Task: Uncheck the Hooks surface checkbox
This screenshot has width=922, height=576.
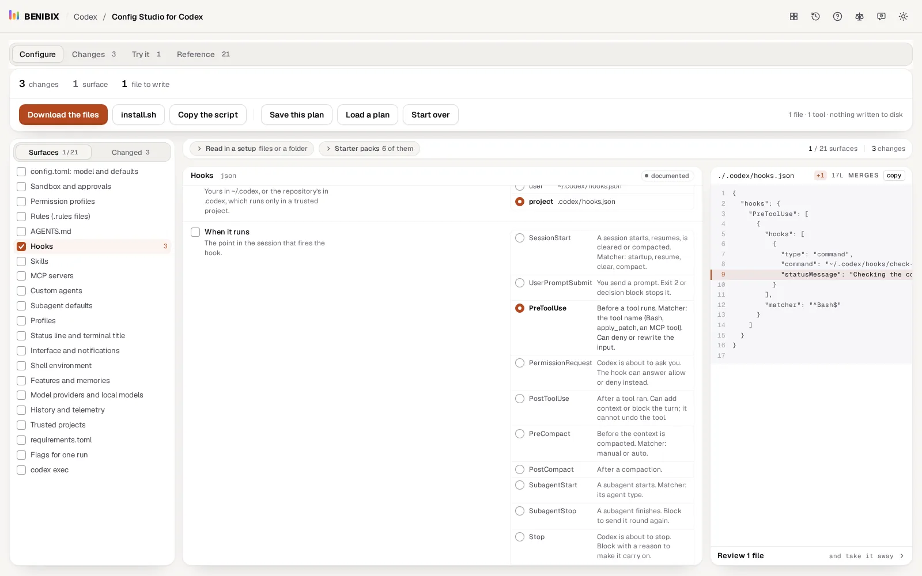Action: [x=21, y=247]
